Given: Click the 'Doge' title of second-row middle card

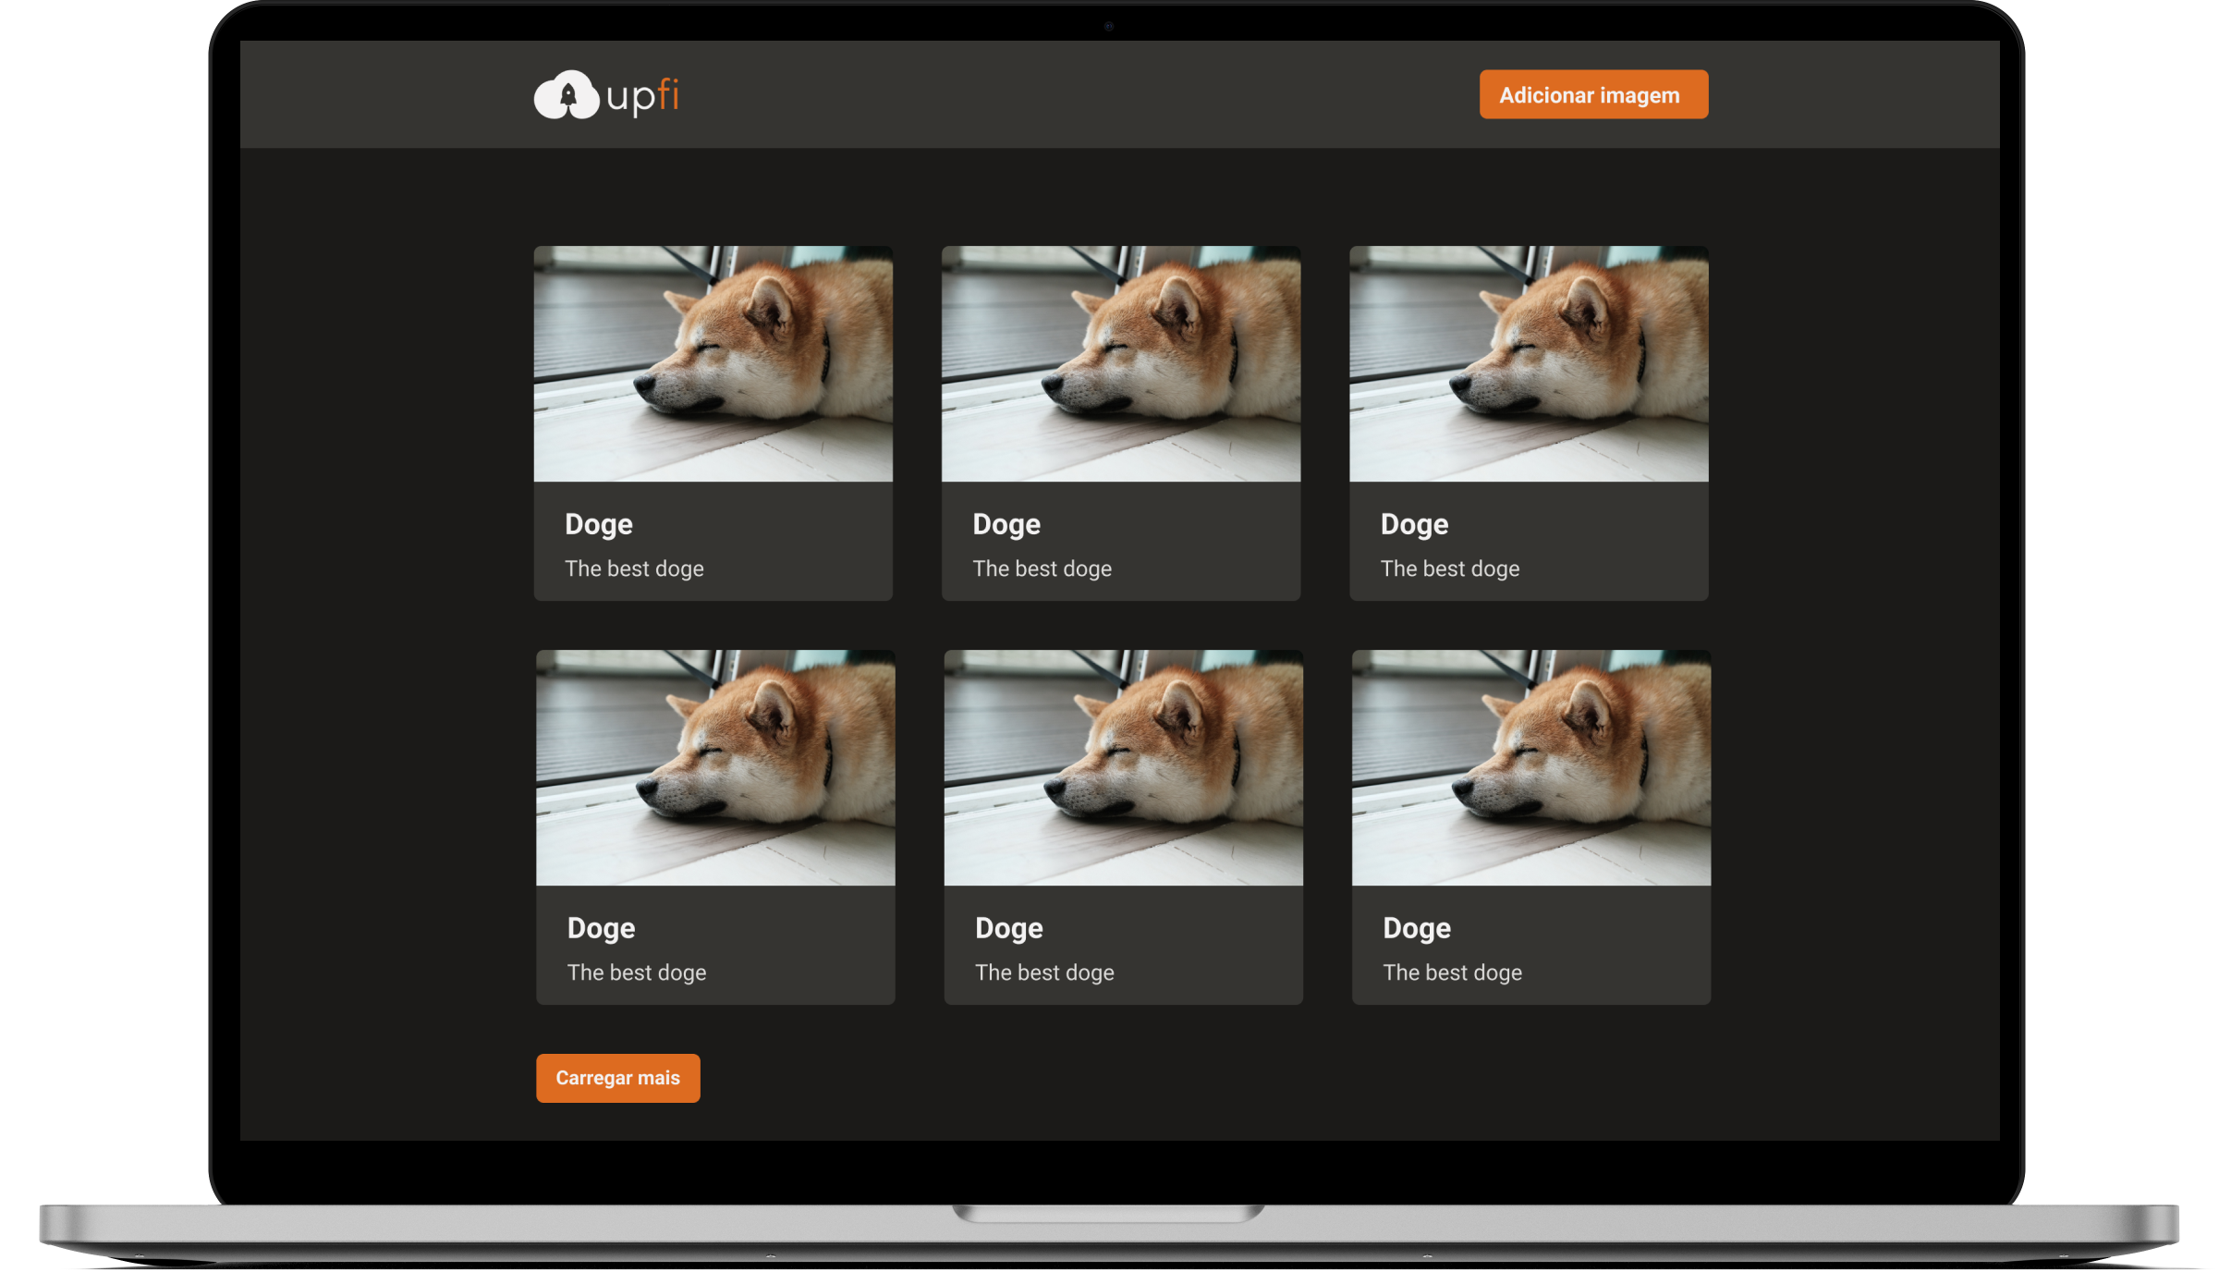Looking at the screenshot, I should 1008,928.
